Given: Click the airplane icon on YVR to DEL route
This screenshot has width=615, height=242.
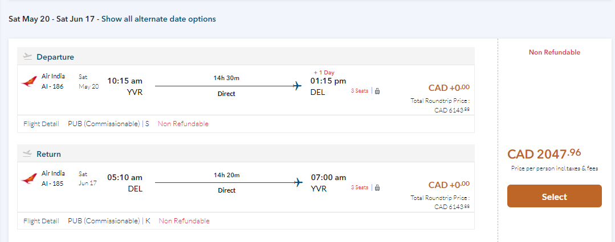Looking at the screenshot, I should coord(297,86).
